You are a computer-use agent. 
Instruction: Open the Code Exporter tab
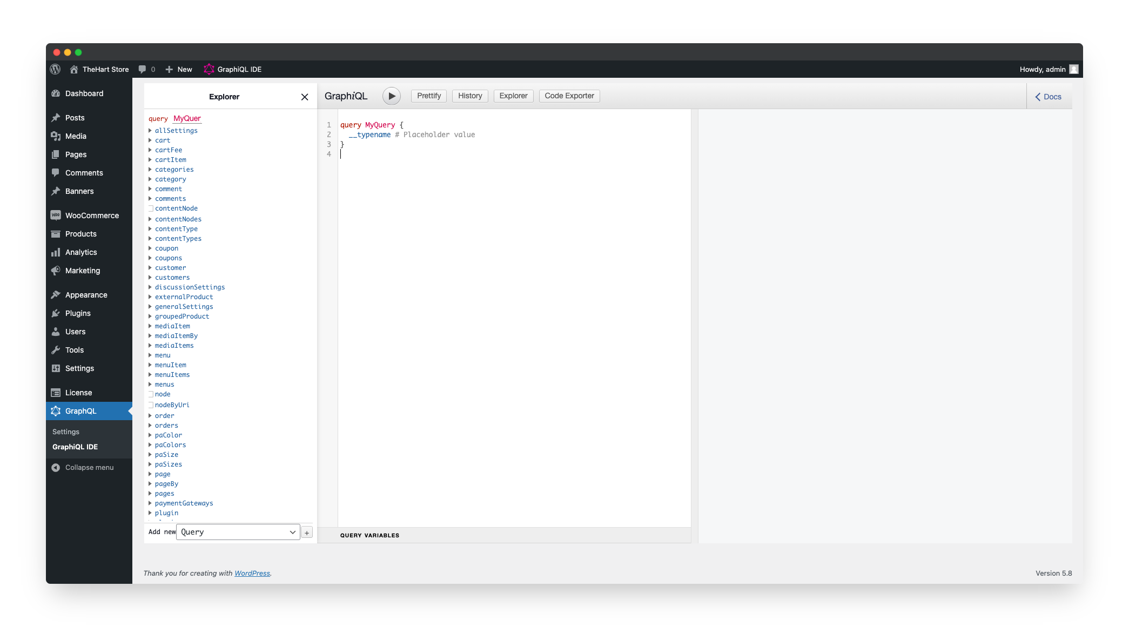point(569,95)
